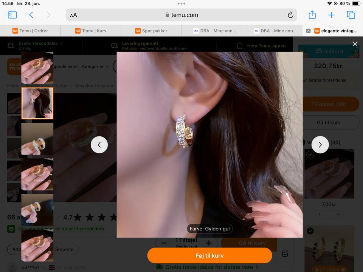Select the sixth bottom earrings thumbnail

(x=37, y=246)
